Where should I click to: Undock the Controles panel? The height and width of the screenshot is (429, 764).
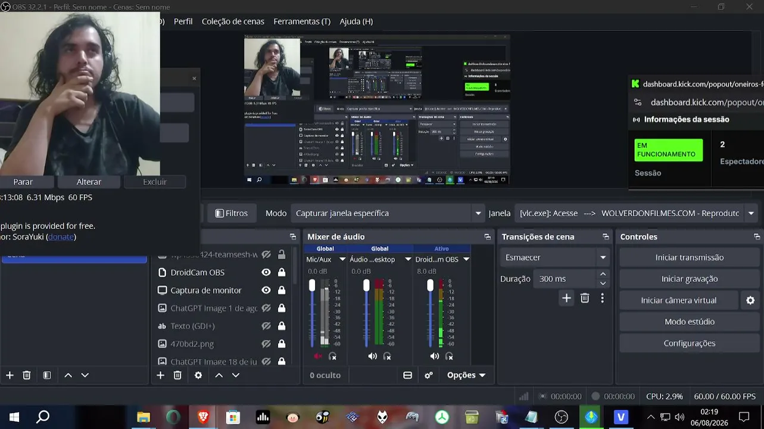[757, 237]
